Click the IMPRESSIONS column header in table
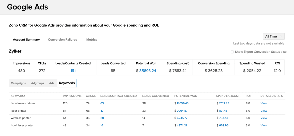 click(x=72, y=96)
